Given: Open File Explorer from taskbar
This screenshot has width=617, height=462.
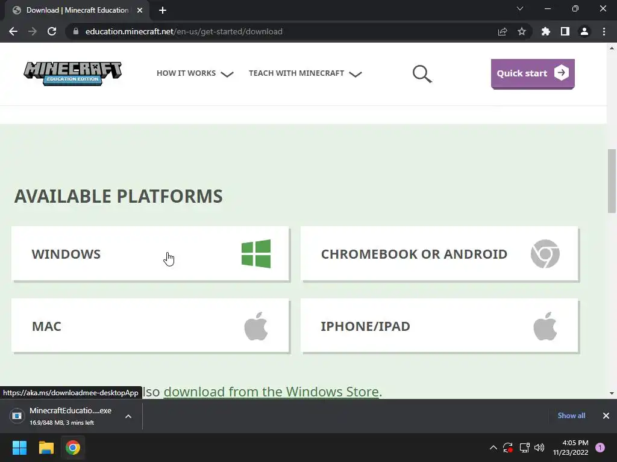Looking at the screenshot, I should pyautogui.click(x=46, y=448).
